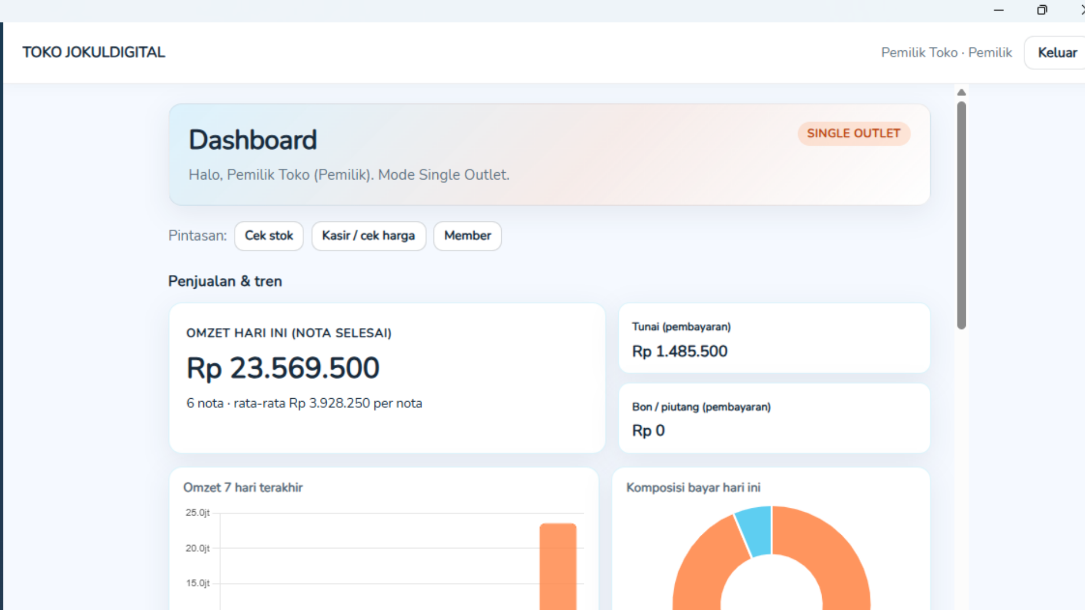Screen dimensions: 1085x610
Task: Click the vertical scrollbar thumb
Action: click(961, 215)
